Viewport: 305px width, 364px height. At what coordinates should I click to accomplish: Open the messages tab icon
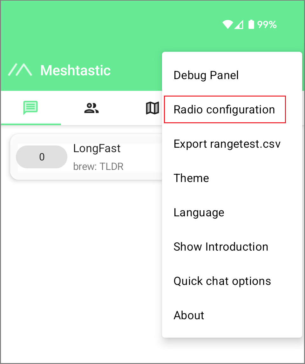point(30,108)
